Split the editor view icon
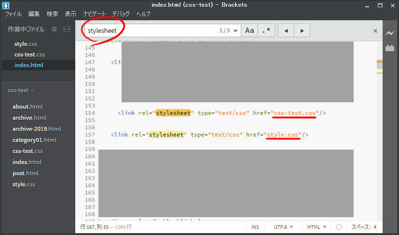 (x=67, y=29)
